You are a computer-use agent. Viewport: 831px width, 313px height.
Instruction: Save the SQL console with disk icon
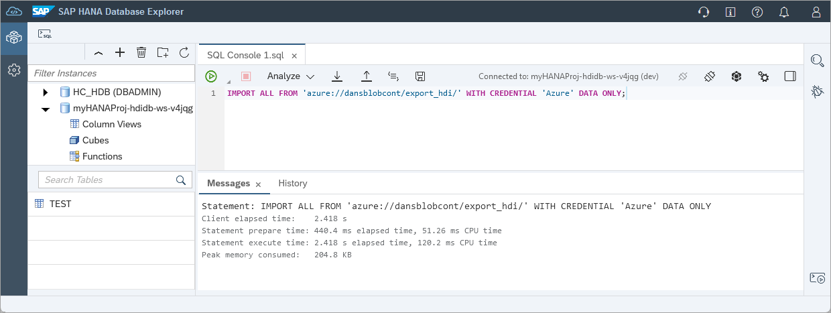(x=420, y=76)
